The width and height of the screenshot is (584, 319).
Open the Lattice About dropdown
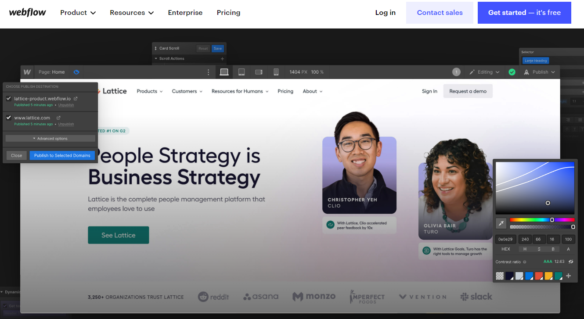(313, 91)
